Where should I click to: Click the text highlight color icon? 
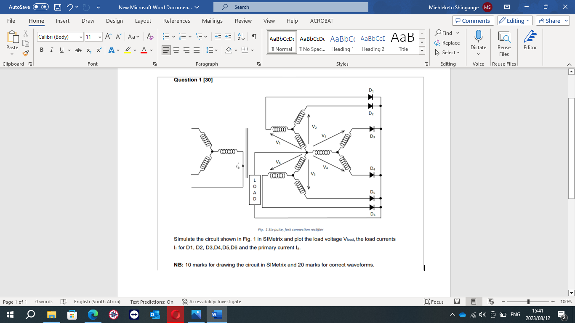coord(127,50)
